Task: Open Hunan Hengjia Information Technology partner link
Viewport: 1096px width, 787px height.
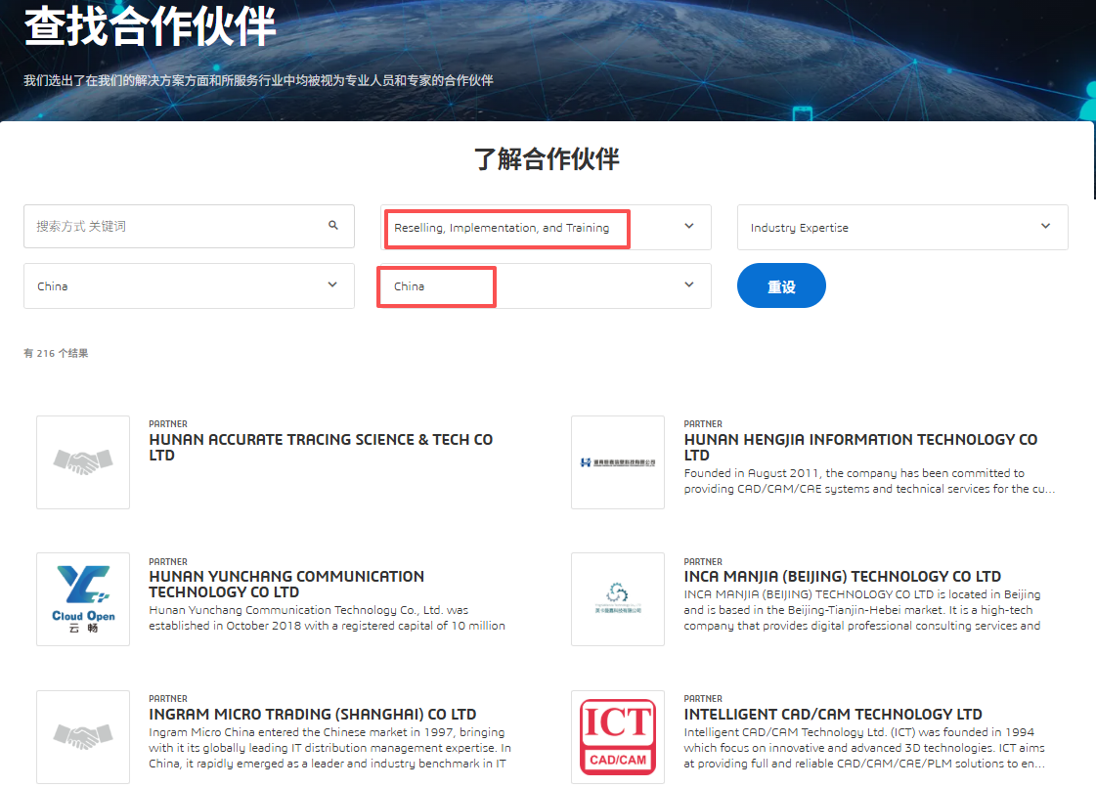Action: 860,448
